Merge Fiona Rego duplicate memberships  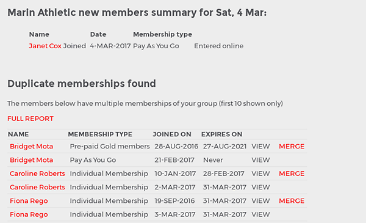(x=292, y=201)
